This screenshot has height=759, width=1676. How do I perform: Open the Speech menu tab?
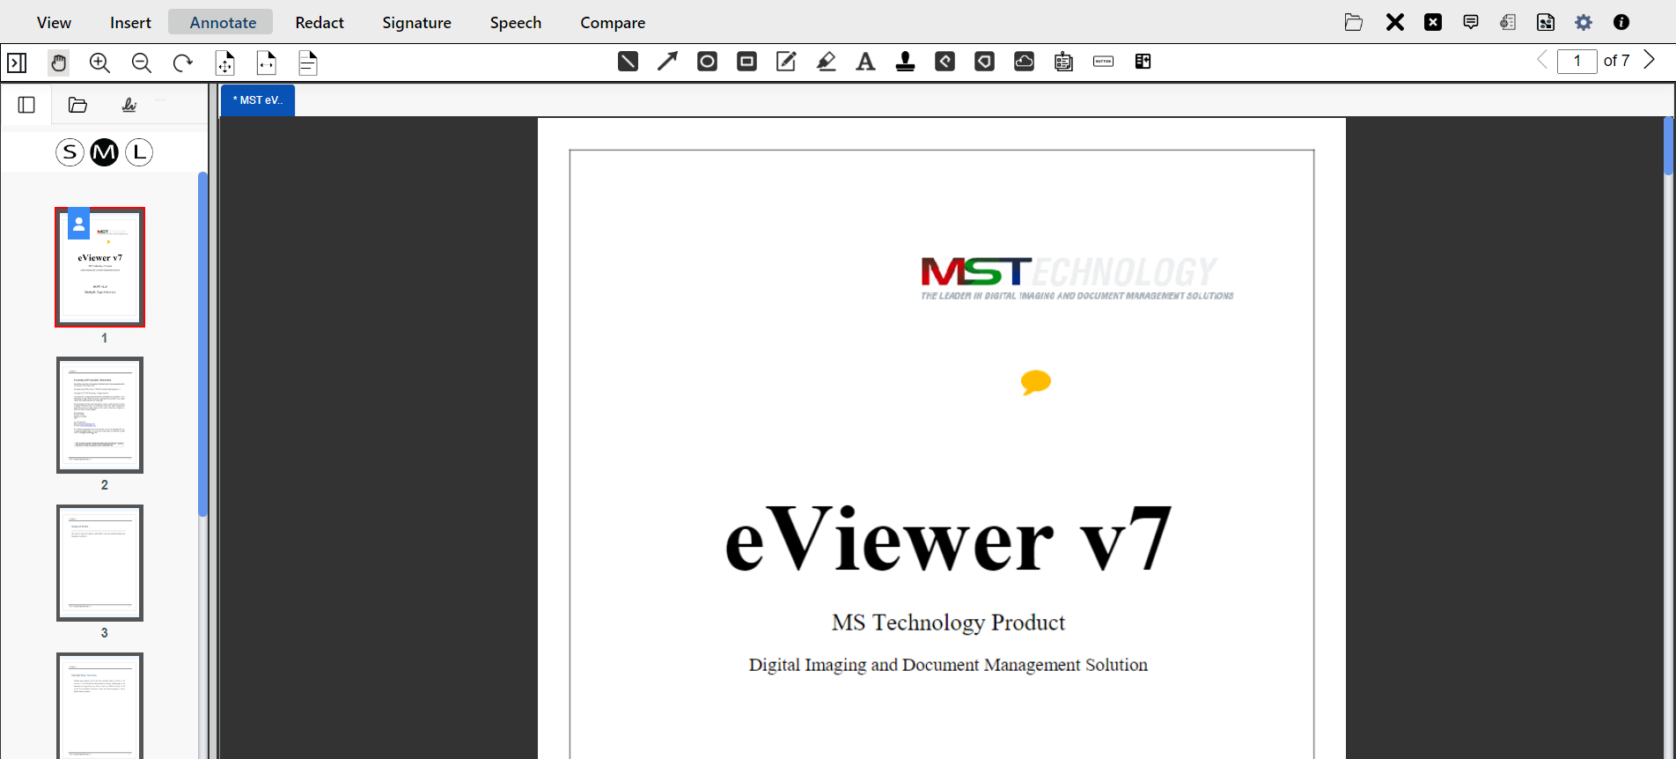pyautogui.click(x=516, y=22)
